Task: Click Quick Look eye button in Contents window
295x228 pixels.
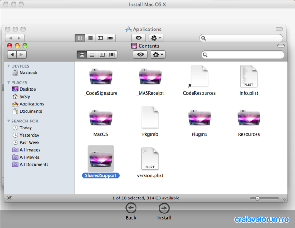Action: tap(140, 55)
